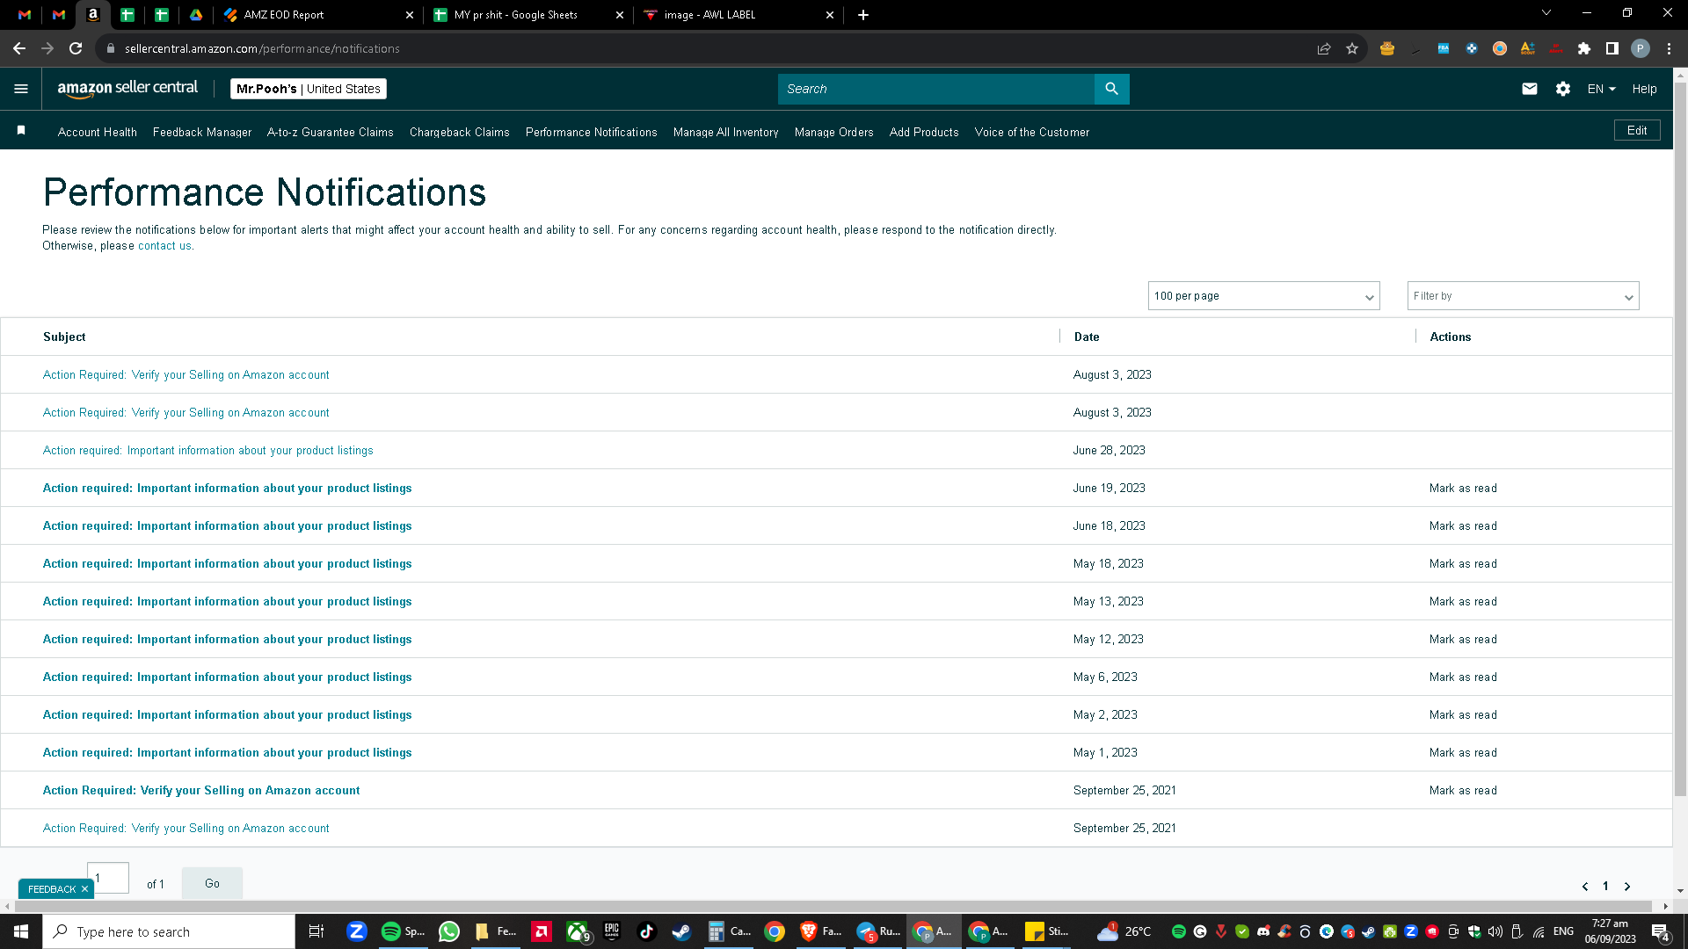Mark May 1, 2023 notification as read
The height and width of the screenshot is (949, 1688).
coord(1463,752)
